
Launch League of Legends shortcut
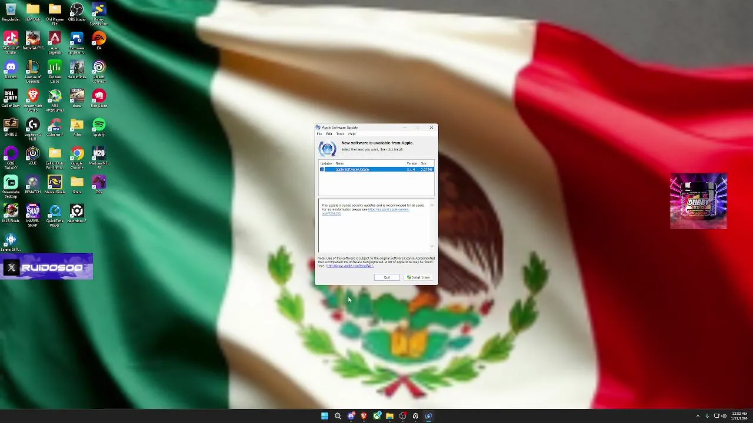pyautogui.click(x=33, y=71)
